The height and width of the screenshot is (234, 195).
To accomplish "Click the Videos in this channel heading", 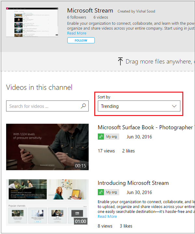I will (x=39, y=87).
